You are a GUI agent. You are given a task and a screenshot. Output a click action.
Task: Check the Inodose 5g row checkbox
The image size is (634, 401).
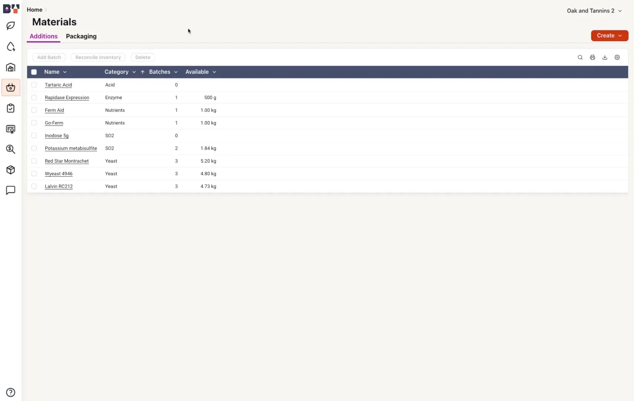pyautogui.click(x=34, y=136)
